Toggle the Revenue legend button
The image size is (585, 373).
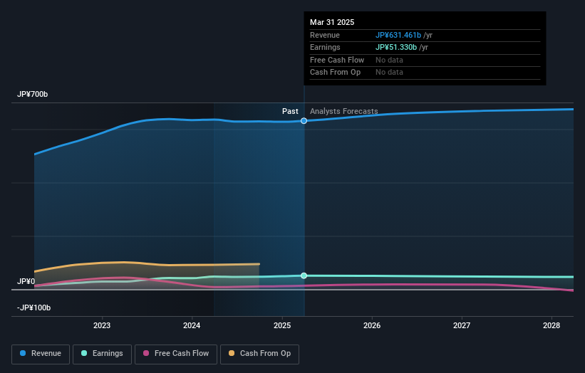[x=41, y=354]
